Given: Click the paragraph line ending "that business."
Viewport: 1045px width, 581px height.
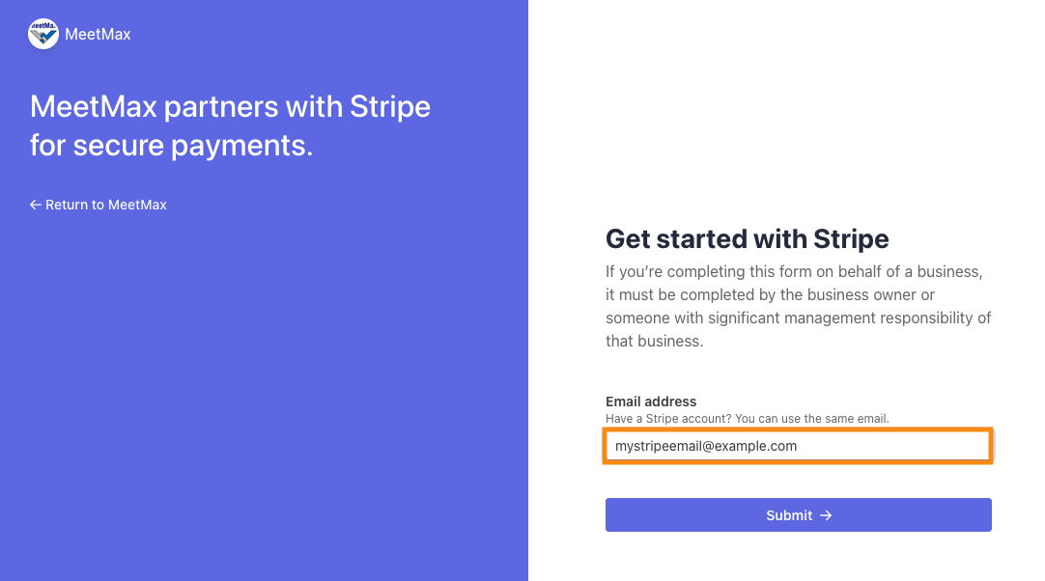Looking at the screenshot, I should pos(654,342).
